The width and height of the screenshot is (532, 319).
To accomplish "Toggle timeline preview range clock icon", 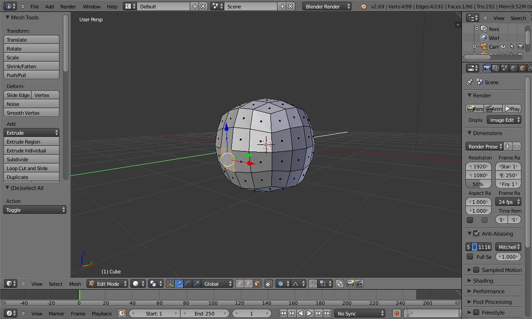I will (x=122, y=313).
